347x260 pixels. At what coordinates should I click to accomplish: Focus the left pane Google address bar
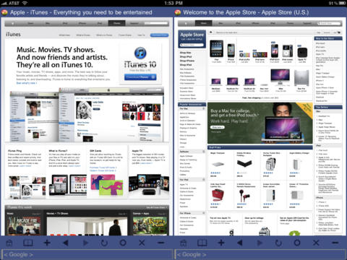click(87, 254)
